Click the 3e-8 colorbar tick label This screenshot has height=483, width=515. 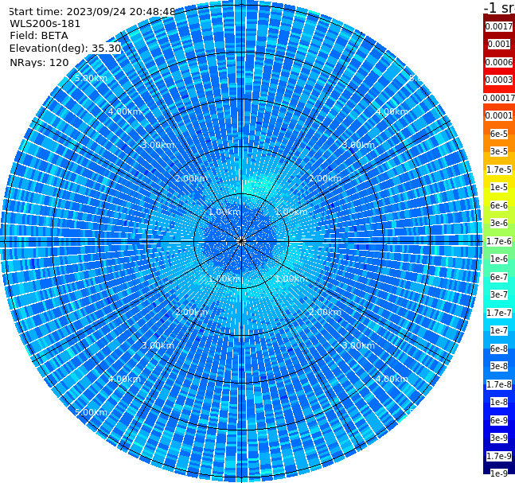click(x=499, y=366)
